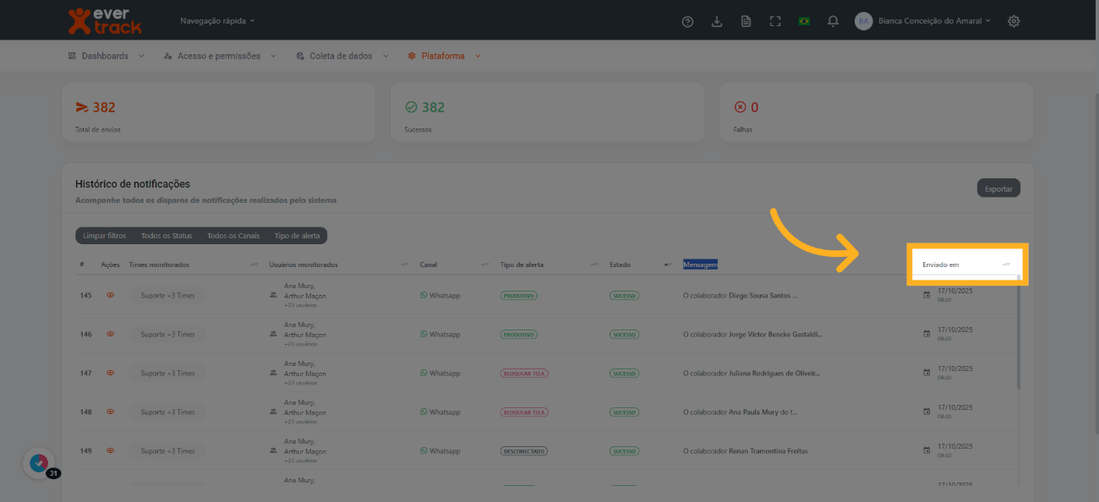
Task: Click the help question mark icon
Action: pyautogui.click(x=687, y=21)
